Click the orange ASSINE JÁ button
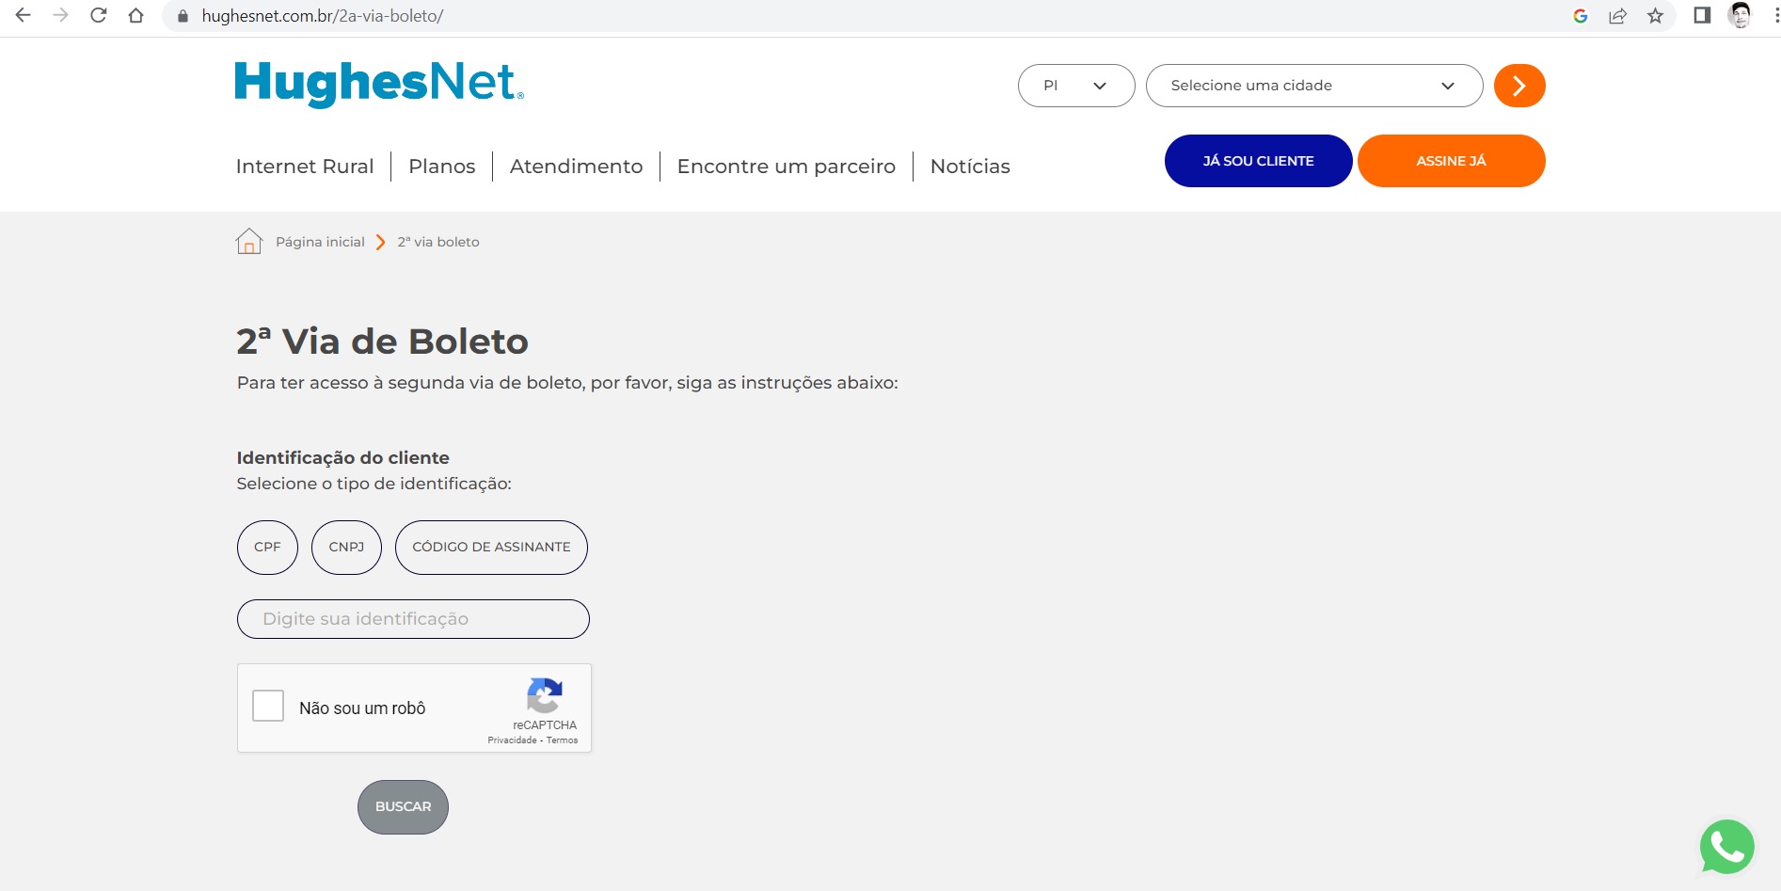The height and width of the screenshot is (891, 1781). [x=1452, y=161]
